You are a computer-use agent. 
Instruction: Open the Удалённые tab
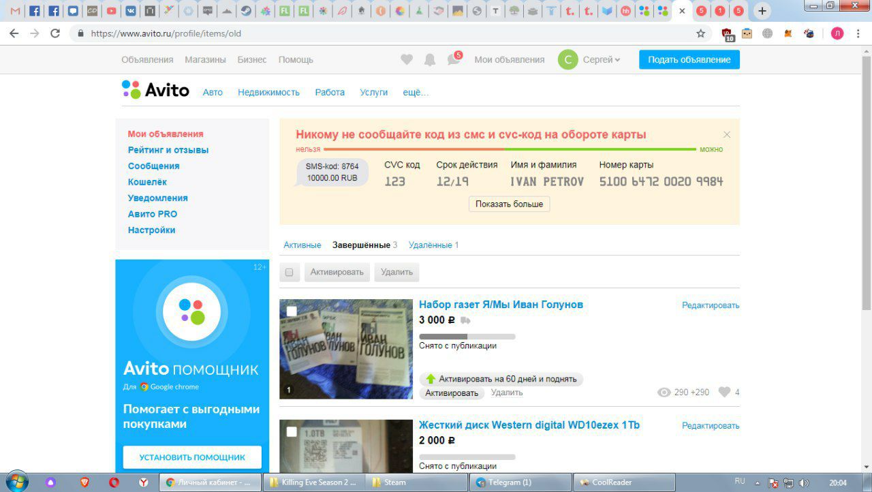(x=430, y=245)
